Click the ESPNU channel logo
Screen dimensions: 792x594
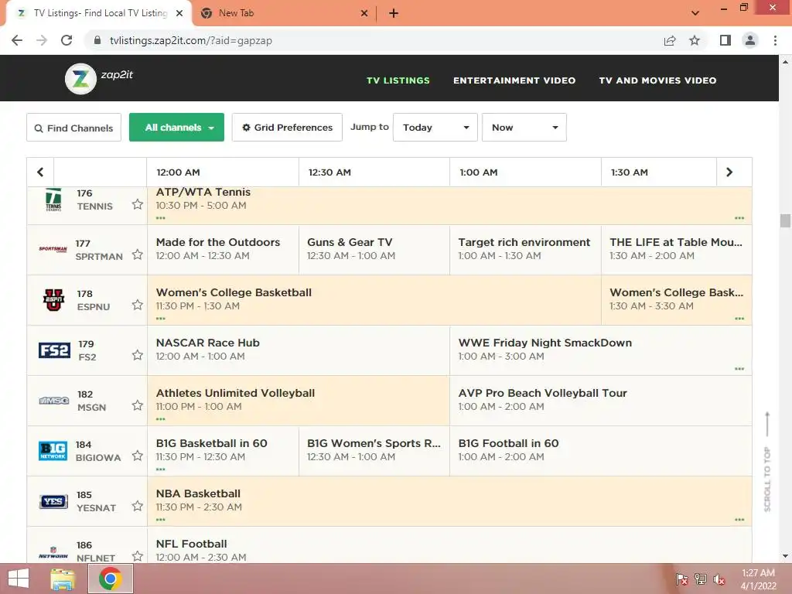point(53,300)
